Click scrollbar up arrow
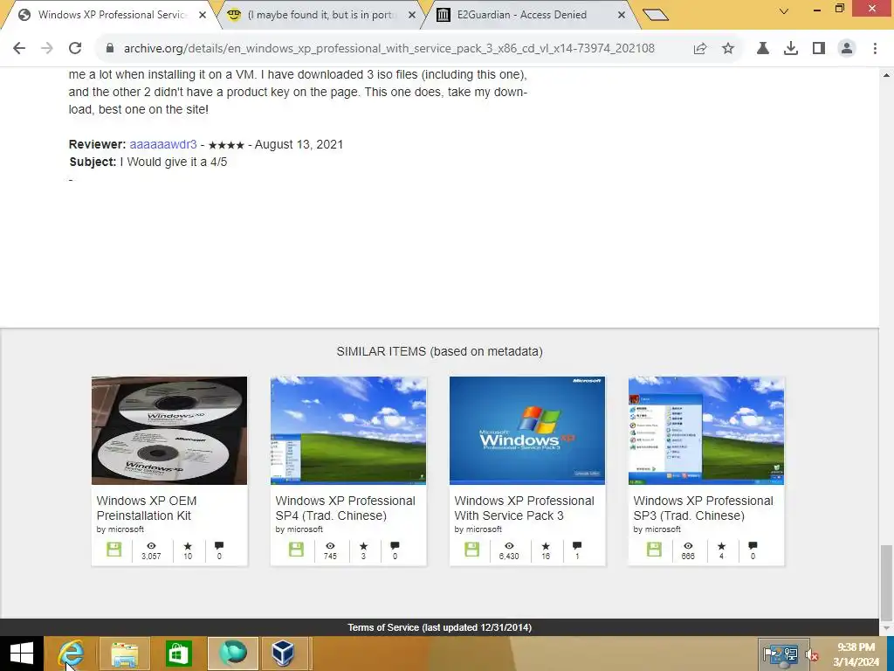The image size is (894, 671). 886,75
